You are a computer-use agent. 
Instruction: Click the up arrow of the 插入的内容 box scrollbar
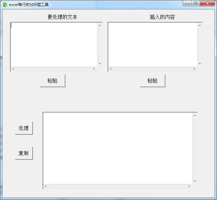tap(200, 25)
